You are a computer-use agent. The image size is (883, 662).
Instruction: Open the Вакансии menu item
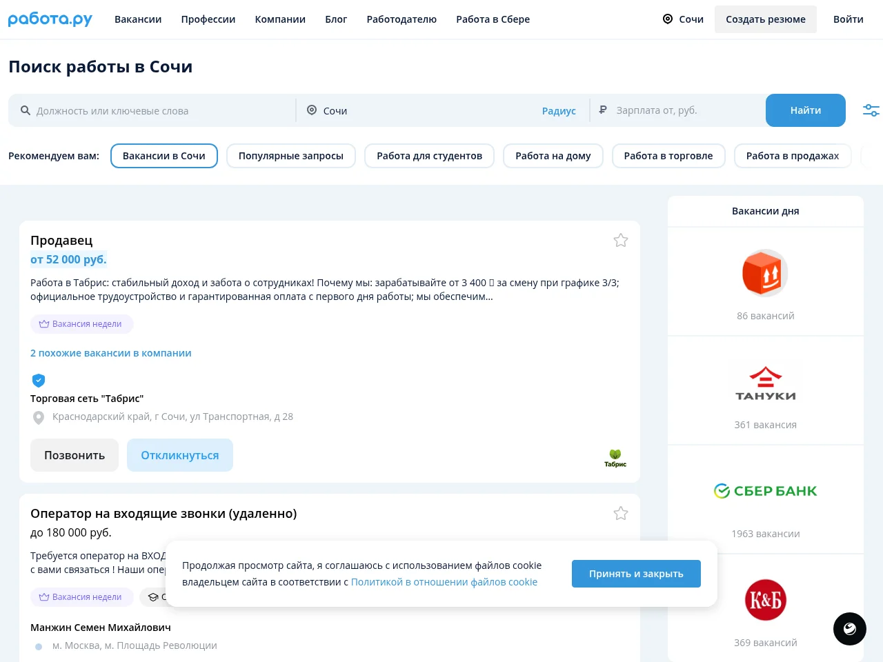pyautogui.click(x=138, y=19)
